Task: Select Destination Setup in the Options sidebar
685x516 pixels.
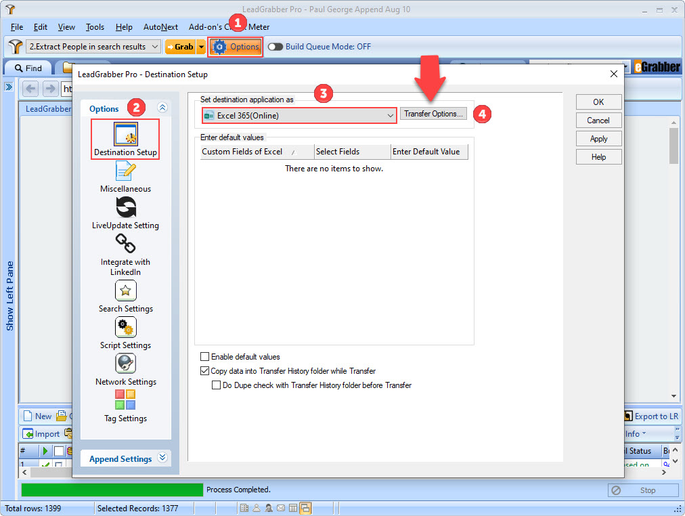Action: (x=125, y=135)
